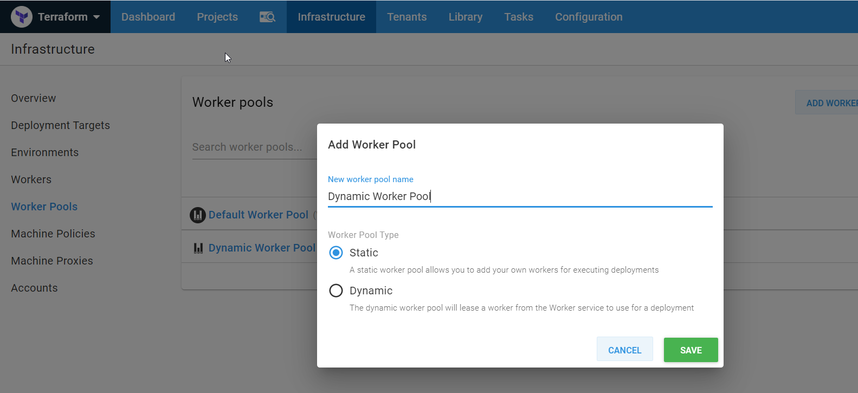Focus the New worker pool name field

pyautogui.click(x=519, y=196)
